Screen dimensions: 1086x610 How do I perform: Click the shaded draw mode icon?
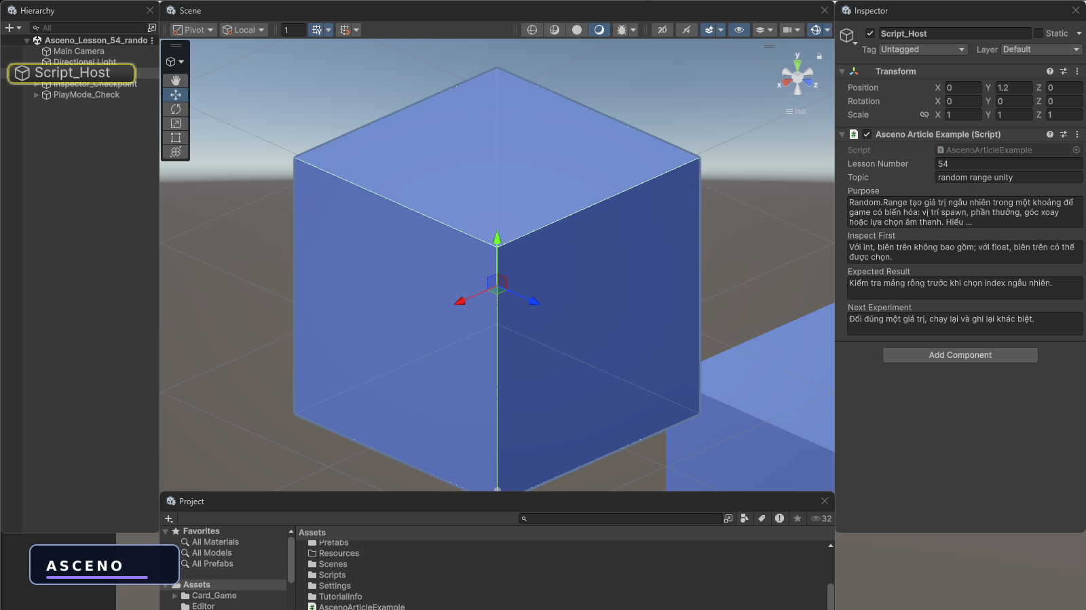click(x=599, y=30)
